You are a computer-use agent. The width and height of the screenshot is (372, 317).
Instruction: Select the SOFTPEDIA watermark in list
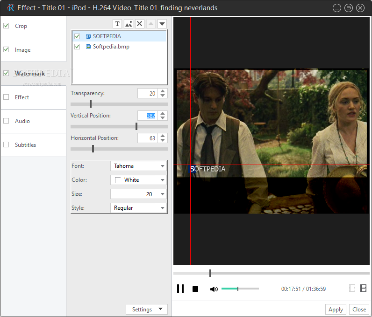[x=119, y=36]
